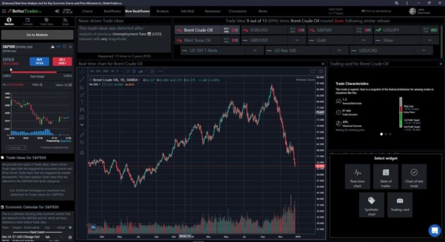Mute the sound speaker icon
The image size is (445, 242).
[x=57, y=12]
